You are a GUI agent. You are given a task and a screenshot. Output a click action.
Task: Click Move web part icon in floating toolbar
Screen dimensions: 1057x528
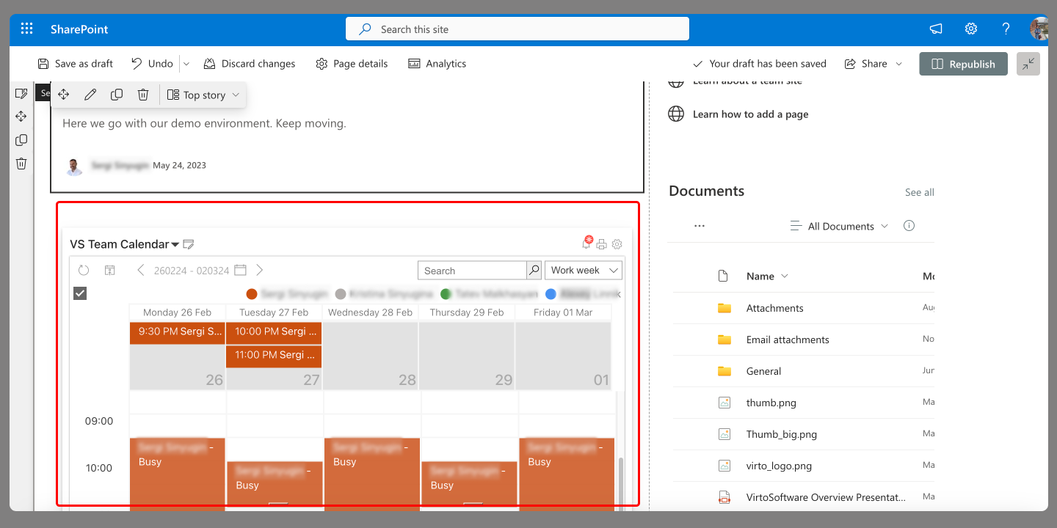pos(64,95)
